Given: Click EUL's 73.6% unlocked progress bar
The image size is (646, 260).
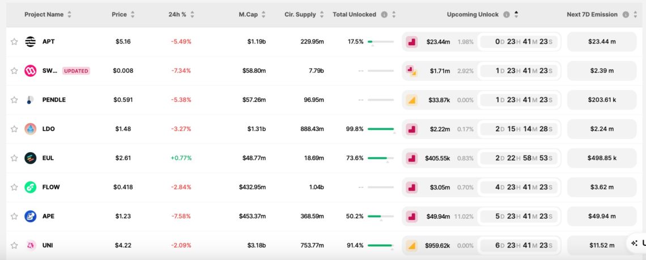Looking at the screenshot, I should coord(381,158).
